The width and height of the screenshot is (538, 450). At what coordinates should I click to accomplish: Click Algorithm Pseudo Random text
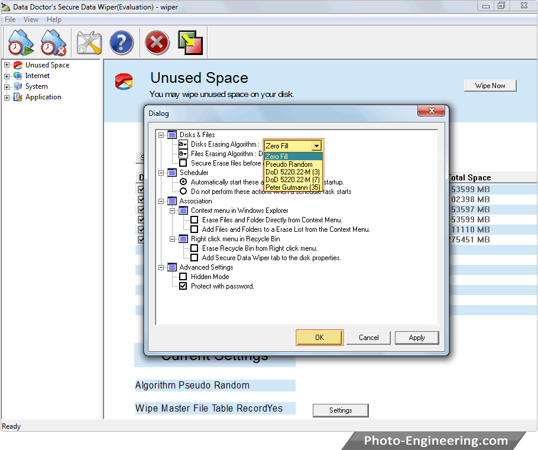pos(192,385)
